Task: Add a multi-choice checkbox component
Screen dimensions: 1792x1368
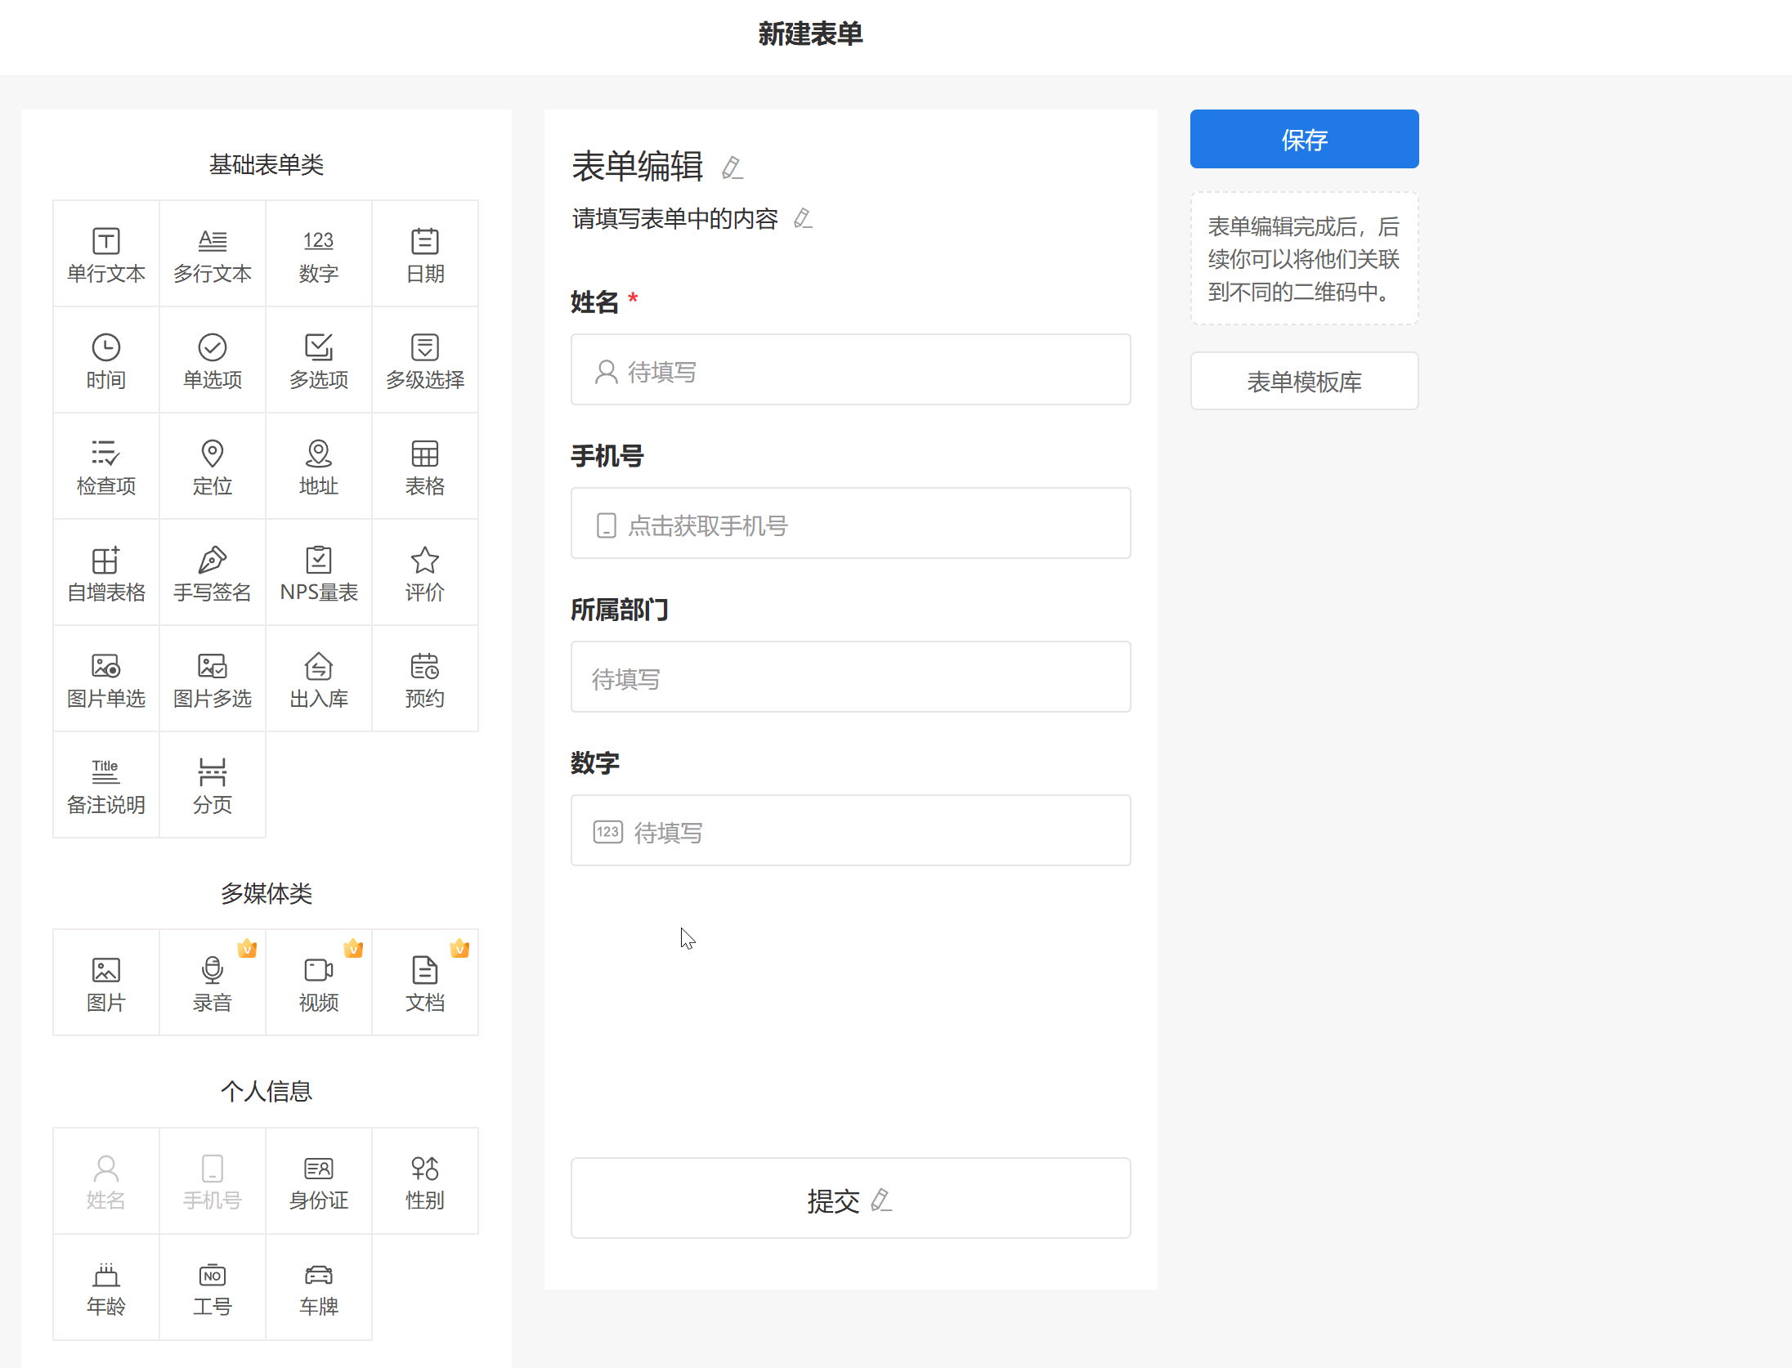Action: click(x=319, y=360)
